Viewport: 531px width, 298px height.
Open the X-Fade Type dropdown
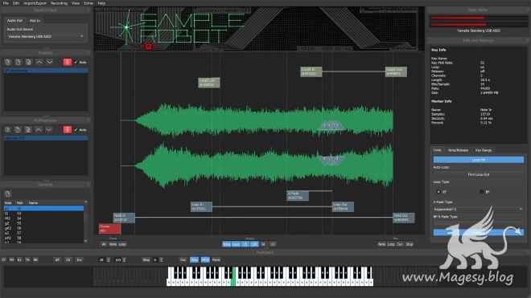(x=478, y=209)
